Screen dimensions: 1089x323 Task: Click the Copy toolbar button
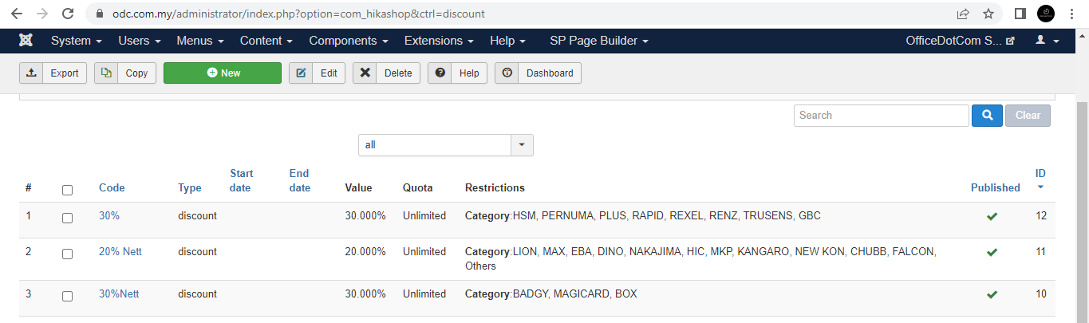click(x=125, y=73)
